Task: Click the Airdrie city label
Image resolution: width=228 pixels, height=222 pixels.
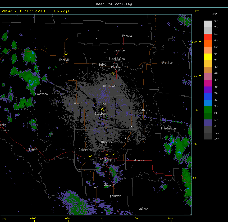Action: [x=107, y=142]
